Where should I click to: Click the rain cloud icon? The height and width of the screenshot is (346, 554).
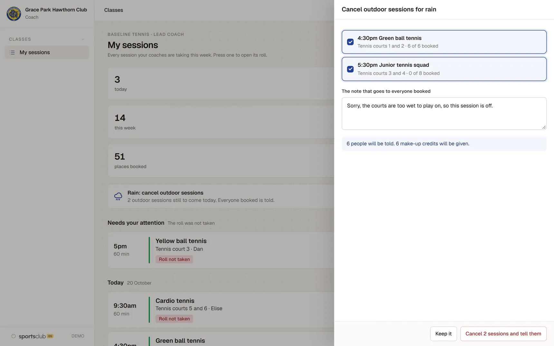pos(118,196)
